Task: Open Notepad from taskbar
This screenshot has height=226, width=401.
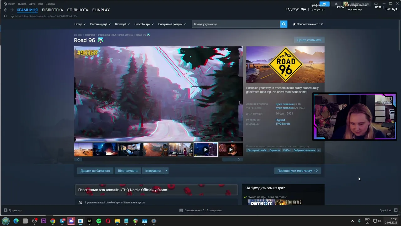Action: tap(126, 221)
